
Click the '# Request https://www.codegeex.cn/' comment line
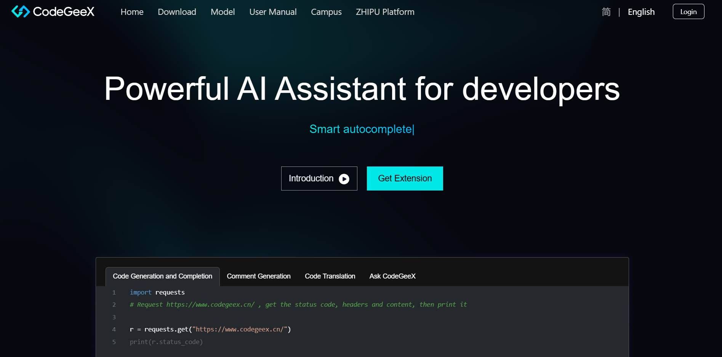298,304
